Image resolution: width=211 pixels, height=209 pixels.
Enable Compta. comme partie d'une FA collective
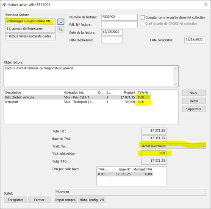click(143, 17)
